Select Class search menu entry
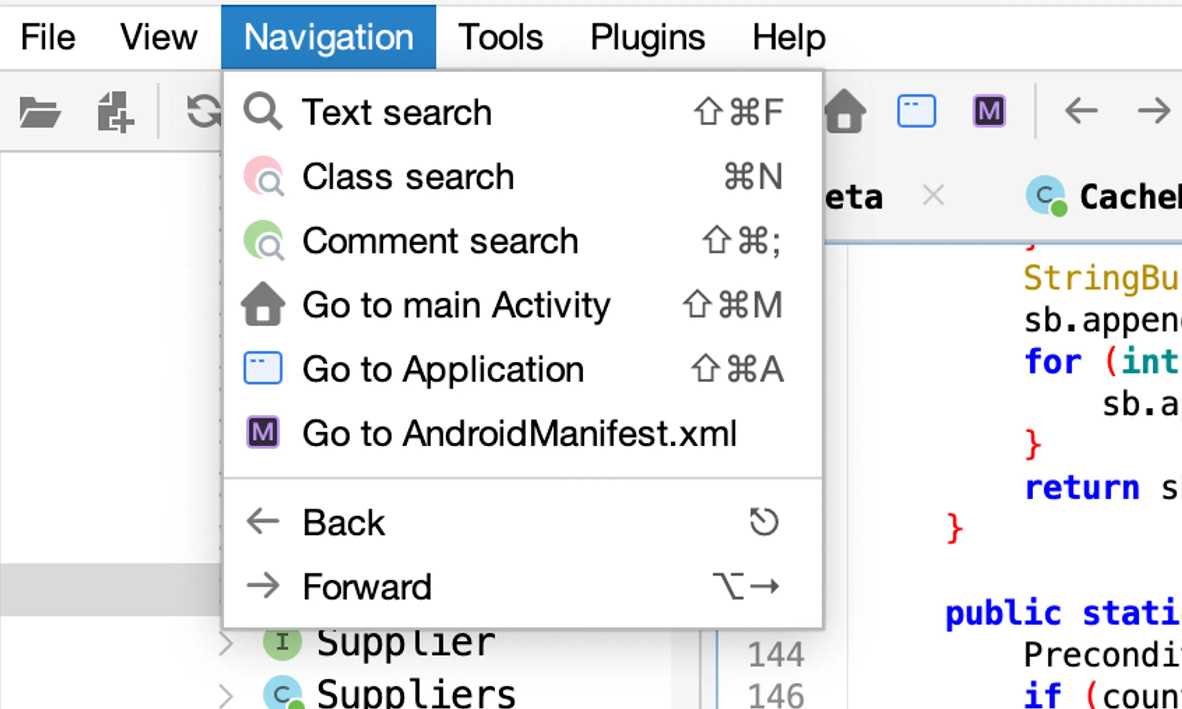 pos(408,177)
